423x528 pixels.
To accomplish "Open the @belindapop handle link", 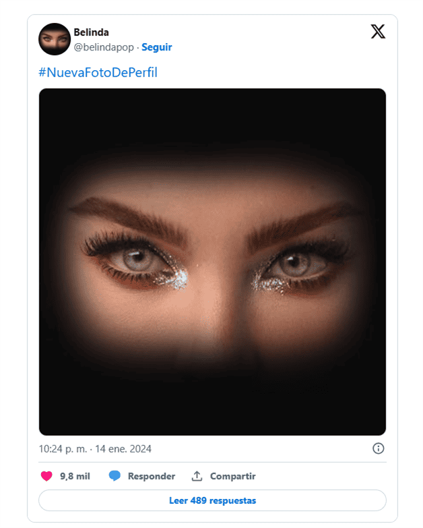I will point(104,47).
